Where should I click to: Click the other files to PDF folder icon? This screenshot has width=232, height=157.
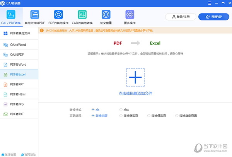[35, 15]
